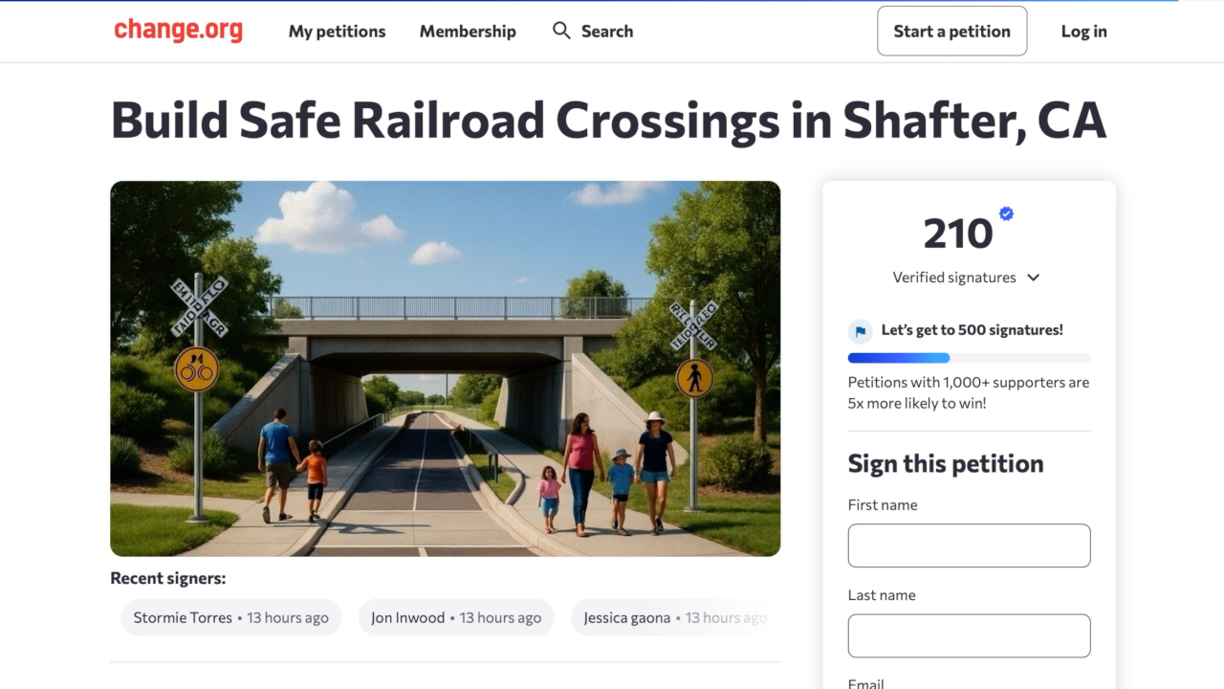Viewport: 1224px width, 689px height.
Task: Click the Let's get to 500 signatures text
Action: [x=972, y=330]
